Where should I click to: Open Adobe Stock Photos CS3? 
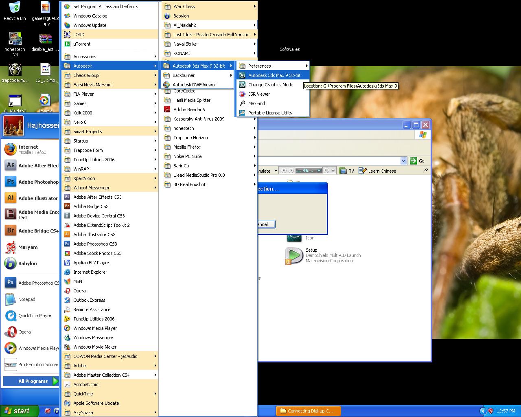point(110,253)
